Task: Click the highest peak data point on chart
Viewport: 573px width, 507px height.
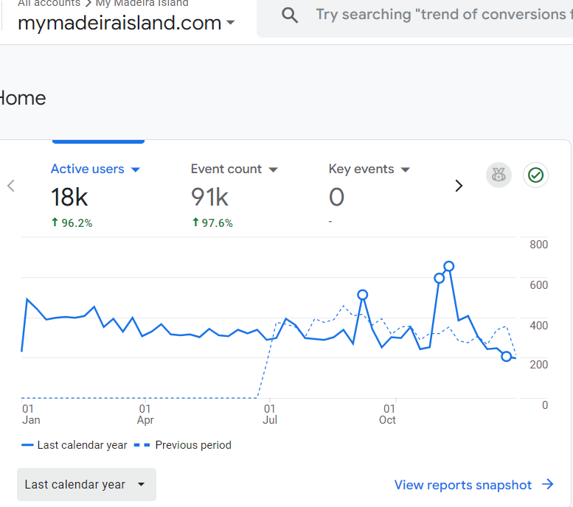Action: (448, 266)
